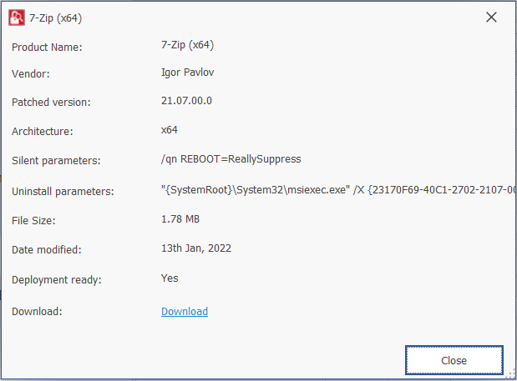517x381 pixels.
Task: Click the Close button
Action: pos(454,360)
